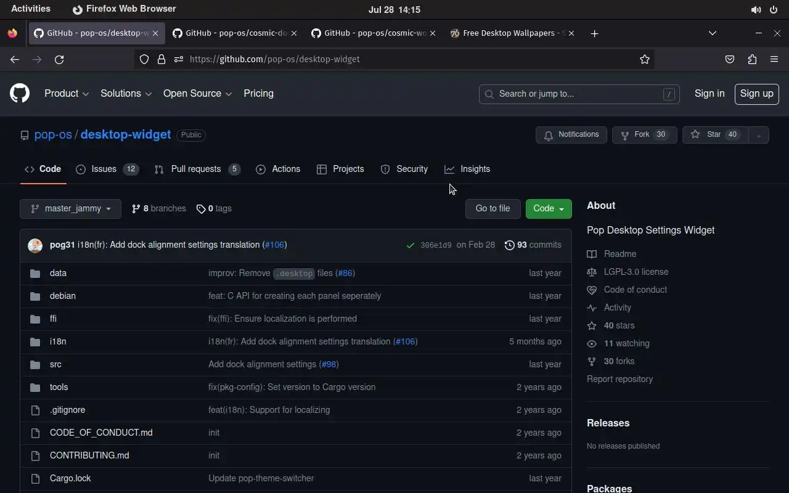Screen dimensions: 789x493
Task: Click the green check commit status icon
Action: pos(411,245)
